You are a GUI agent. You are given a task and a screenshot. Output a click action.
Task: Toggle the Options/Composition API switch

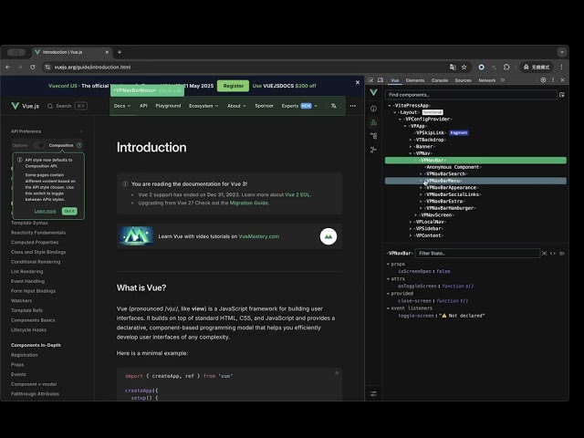tap(38, 145)
